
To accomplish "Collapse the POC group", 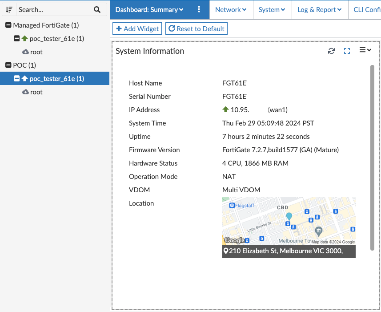I will click(8, 65).
